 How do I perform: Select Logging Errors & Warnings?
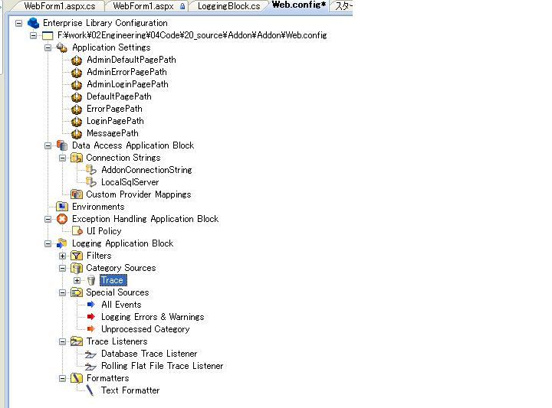tap(153, 317)
